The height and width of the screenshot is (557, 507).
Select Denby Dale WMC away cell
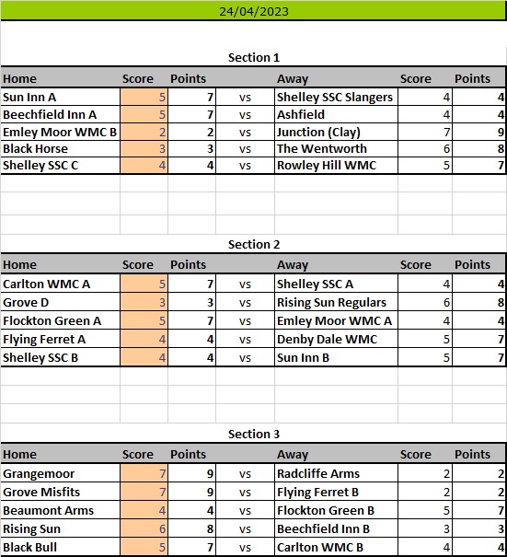336,339
